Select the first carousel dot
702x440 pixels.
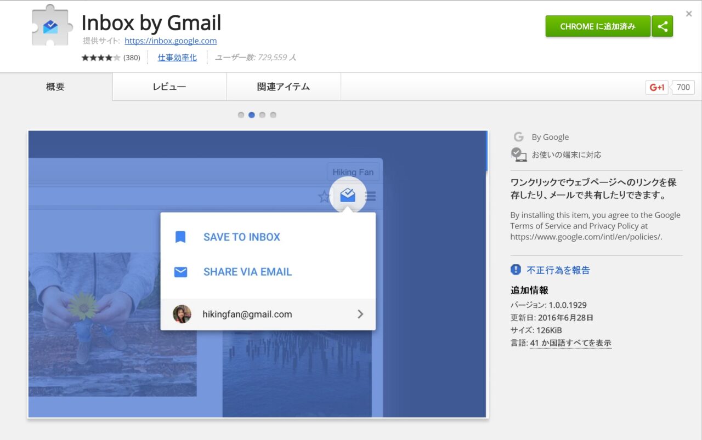(x=241, y=115)
